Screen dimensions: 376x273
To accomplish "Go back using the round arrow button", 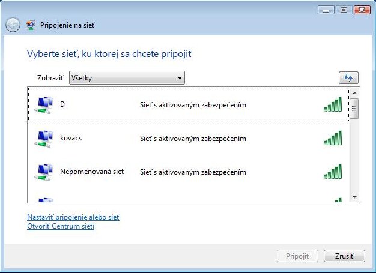I will pyautogui.click(x=13, y=25).
